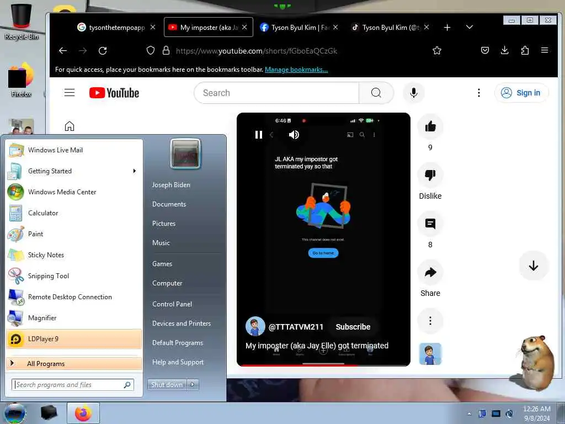The height and width of the screenshot is (424, 565).
Task: Click the Shut down button
Action: (167, 385)
